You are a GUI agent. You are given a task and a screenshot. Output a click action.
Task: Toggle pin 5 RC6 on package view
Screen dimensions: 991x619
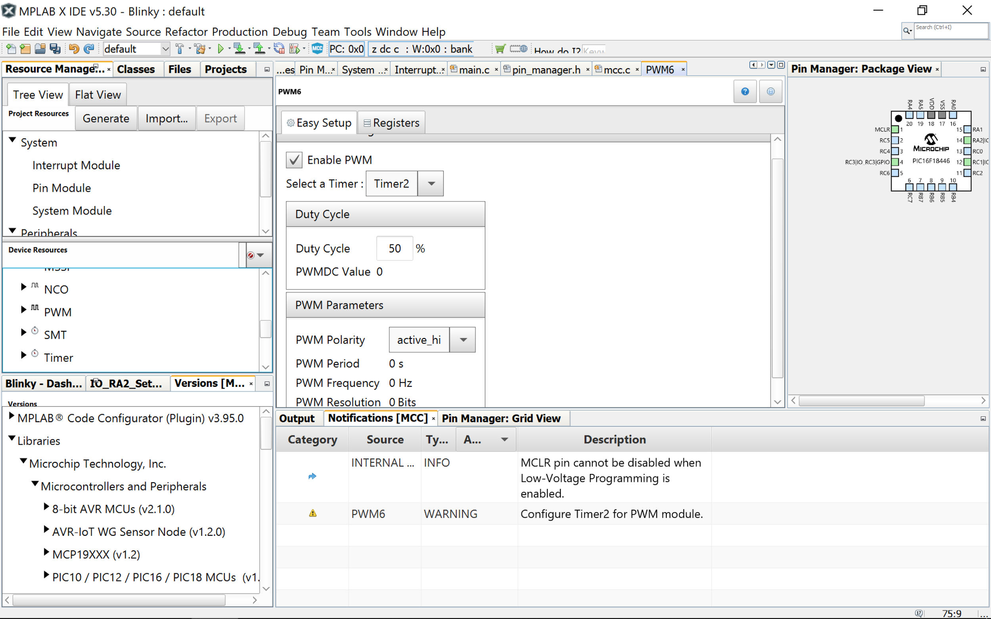[x=895, y=173]
